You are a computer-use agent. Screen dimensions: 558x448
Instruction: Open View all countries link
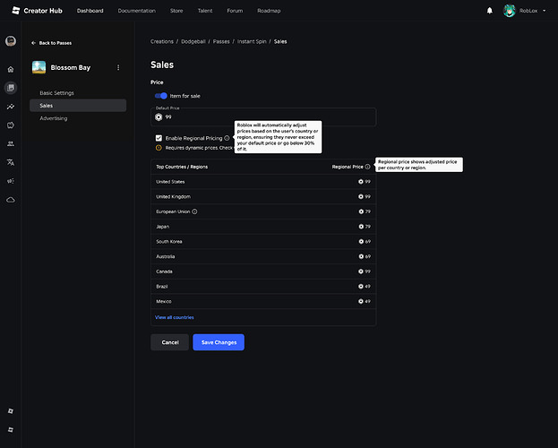pyautogui.click(x=175, y=317)
